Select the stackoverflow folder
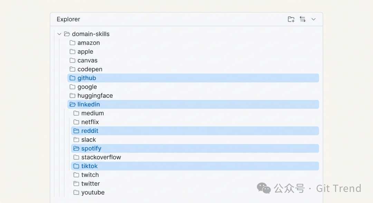 (101, 157)
